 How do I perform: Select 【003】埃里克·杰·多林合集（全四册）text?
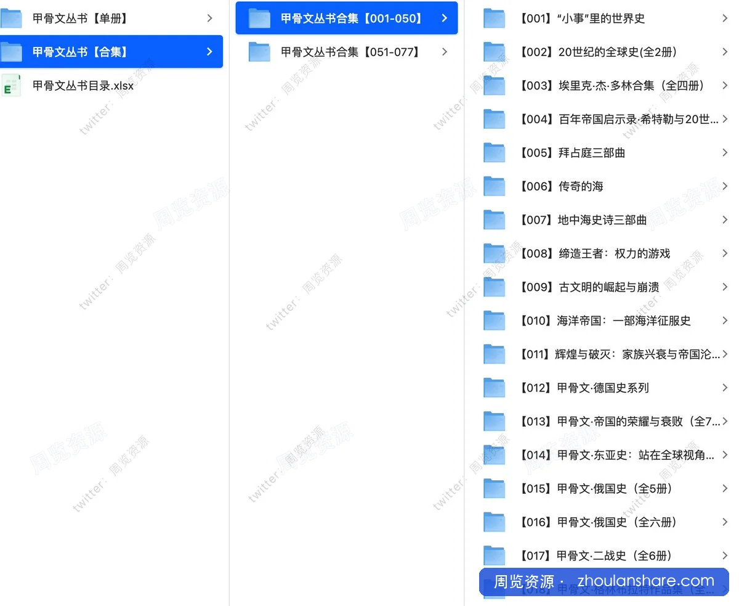tap(613, 86)
